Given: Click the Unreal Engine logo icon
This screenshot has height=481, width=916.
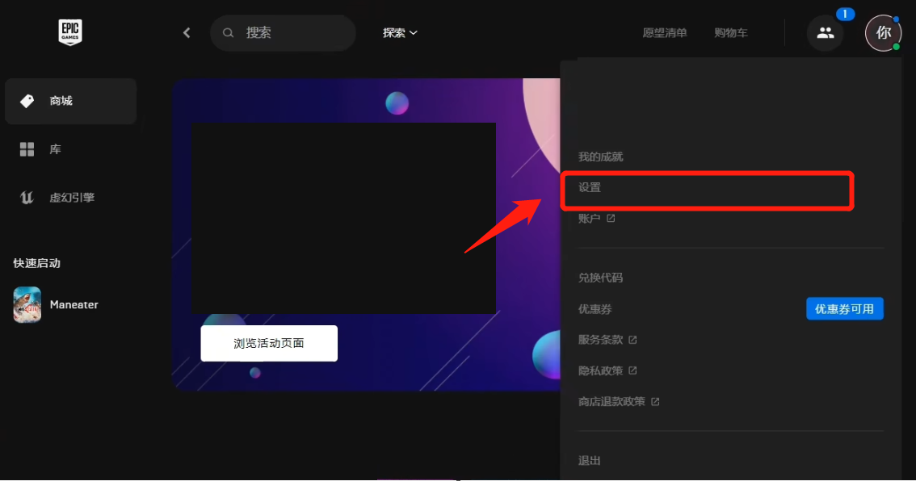Looking at the screenshot, I should point(27,197).
